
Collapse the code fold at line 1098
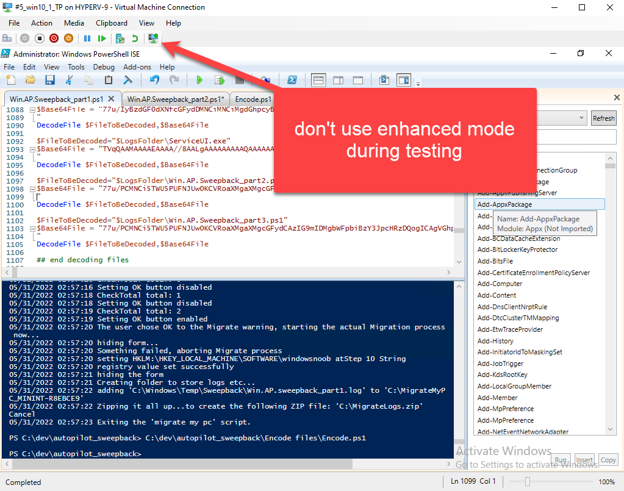(32, 190)
